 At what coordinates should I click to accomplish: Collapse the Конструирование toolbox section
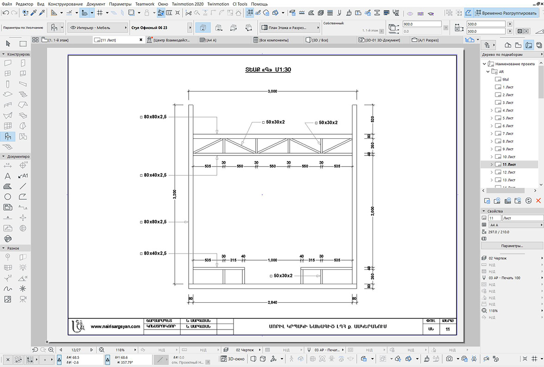3,54
